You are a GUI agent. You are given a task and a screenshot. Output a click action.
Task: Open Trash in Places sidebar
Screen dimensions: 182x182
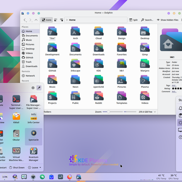[30, 62]
